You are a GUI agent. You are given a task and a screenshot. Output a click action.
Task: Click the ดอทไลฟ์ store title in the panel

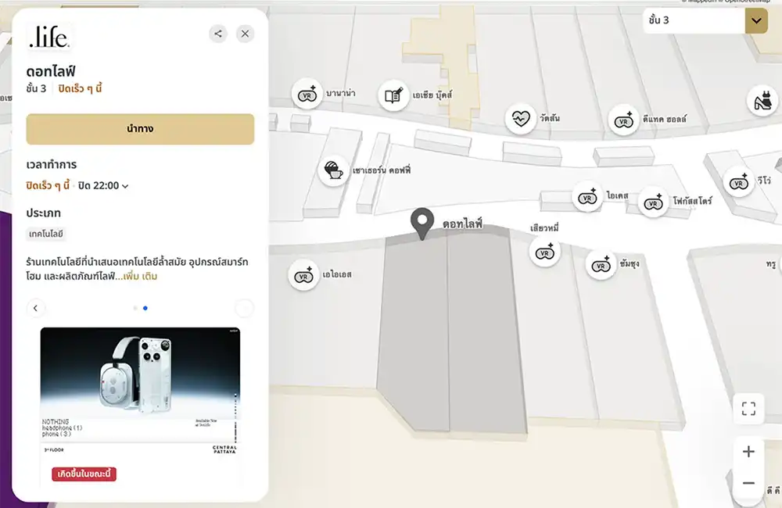51,71
